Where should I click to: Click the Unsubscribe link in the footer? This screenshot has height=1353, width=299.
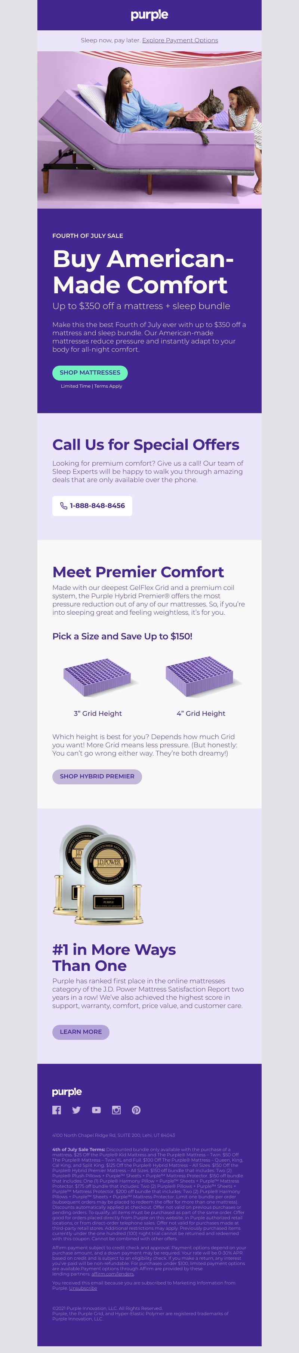click(83, 1288)
